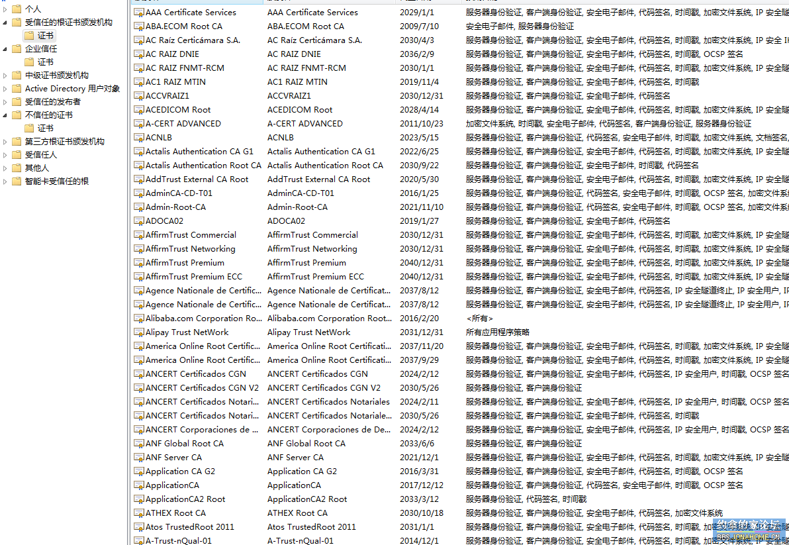Screen dimensions: 789x545
Task: Select the Actalis Authentication Root CA certificate icon
Action: (x=139, y=166)
